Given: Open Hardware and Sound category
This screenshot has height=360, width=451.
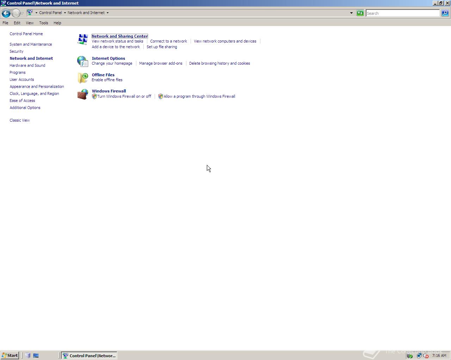Looking at the screenshot, I should [x=27, y=65].
